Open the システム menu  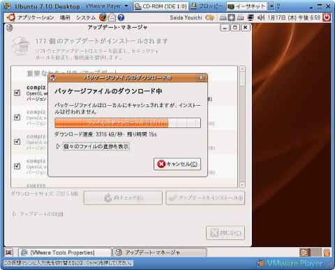point(86,17)
